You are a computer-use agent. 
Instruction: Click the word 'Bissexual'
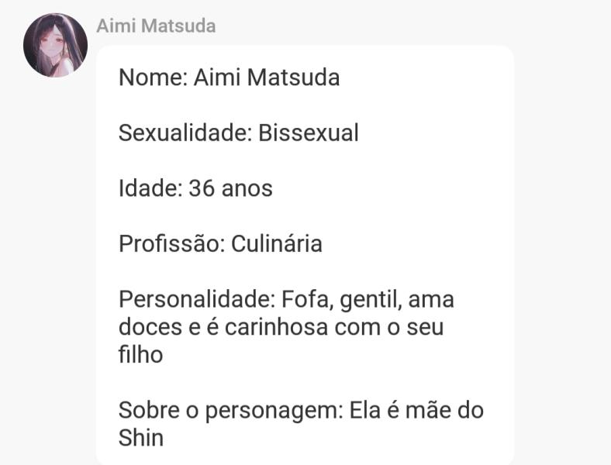tap(309, 133)
